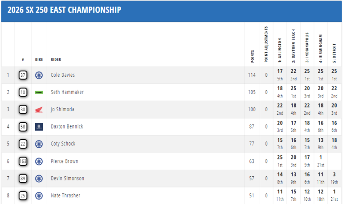
Task: Click the Honda logo beside Jo Shimoda
Action: [x=39, y=109]
